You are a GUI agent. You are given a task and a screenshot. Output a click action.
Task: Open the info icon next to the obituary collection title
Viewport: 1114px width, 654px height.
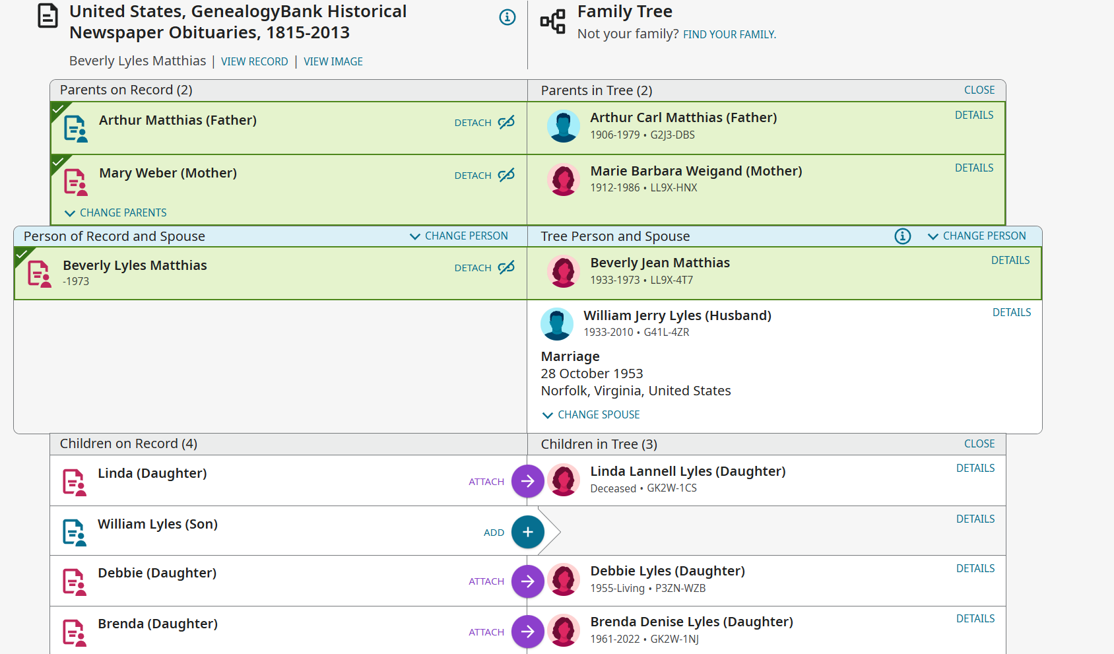coord(507,18)
